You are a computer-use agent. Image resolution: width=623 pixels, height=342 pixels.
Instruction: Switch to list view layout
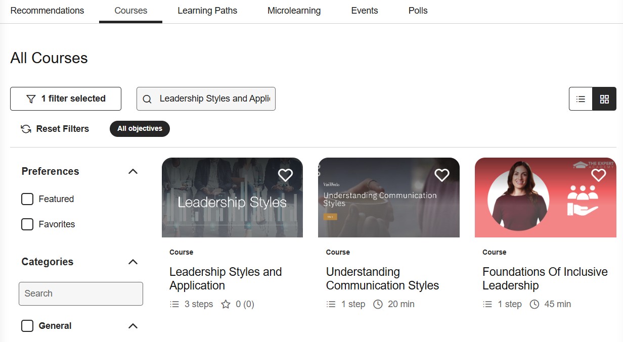pyautogui.click(x=581, y=99)
